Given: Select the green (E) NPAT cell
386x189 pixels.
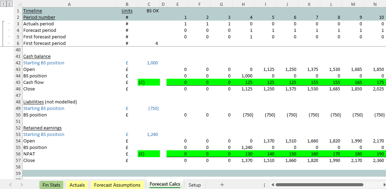Looking at the screenshot, I should tap(149, 154).
